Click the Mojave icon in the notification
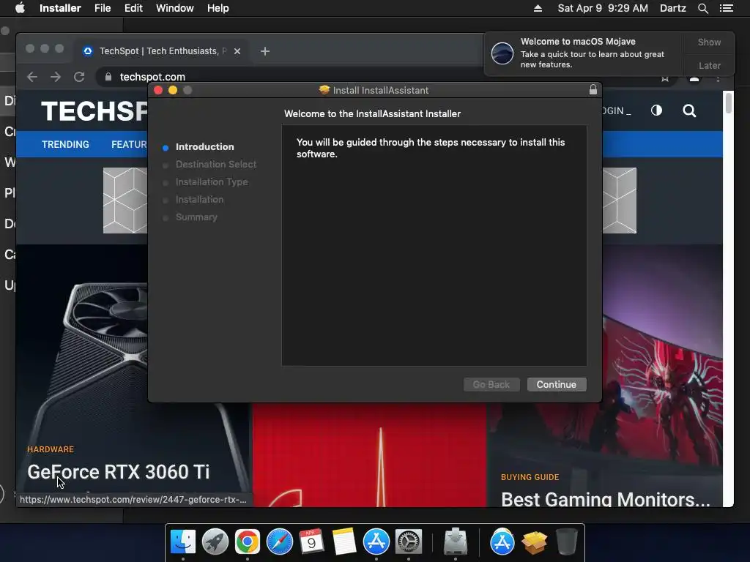Image resolution: width=750 pixels, height=562 pixels. point(502,53)
